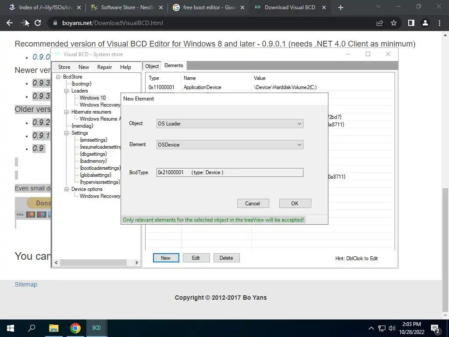This screenshot has width=449, height=337.
Task: Select {memdiag} in the tree
Action: (82, 126)
